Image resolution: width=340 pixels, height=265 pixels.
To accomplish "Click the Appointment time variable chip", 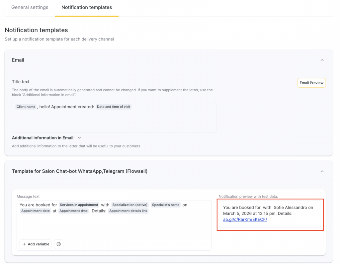I will (x=74, y=211).
